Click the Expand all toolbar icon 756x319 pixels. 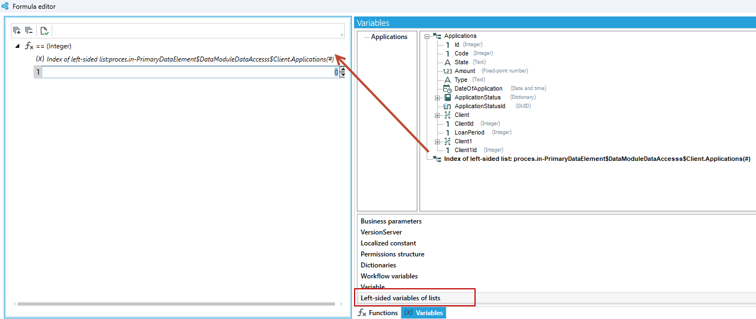coord(16,31)
